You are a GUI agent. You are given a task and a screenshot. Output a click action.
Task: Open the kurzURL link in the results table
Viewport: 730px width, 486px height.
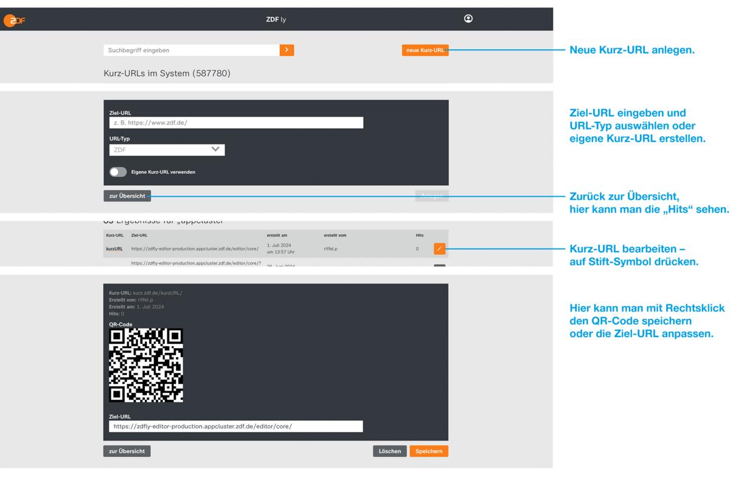coord(114,248)
